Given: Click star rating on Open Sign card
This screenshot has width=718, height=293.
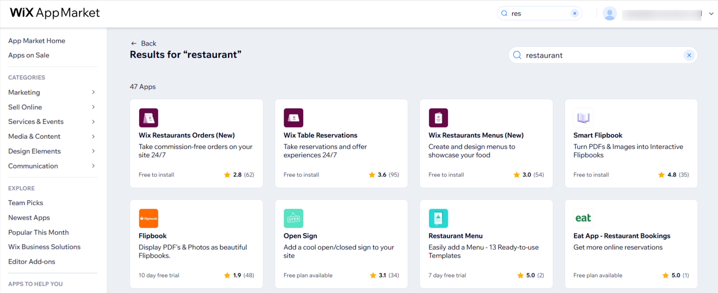Looking at the screenshot, I should click(x=384, y=275).
